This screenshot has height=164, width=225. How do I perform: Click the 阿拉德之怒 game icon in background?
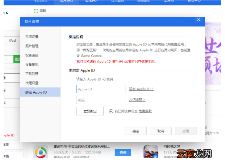click(151, 152)
